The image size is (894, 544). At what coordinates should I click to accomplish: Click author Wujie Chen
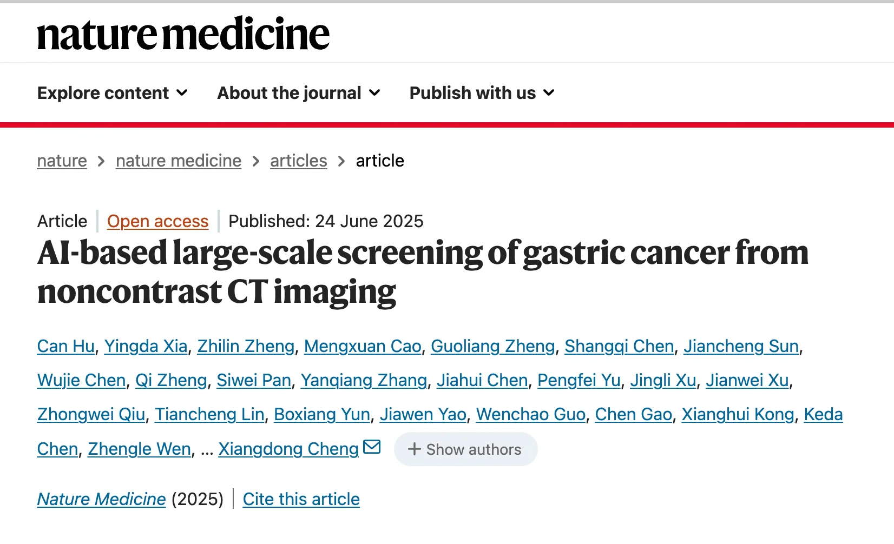[81, 380]
